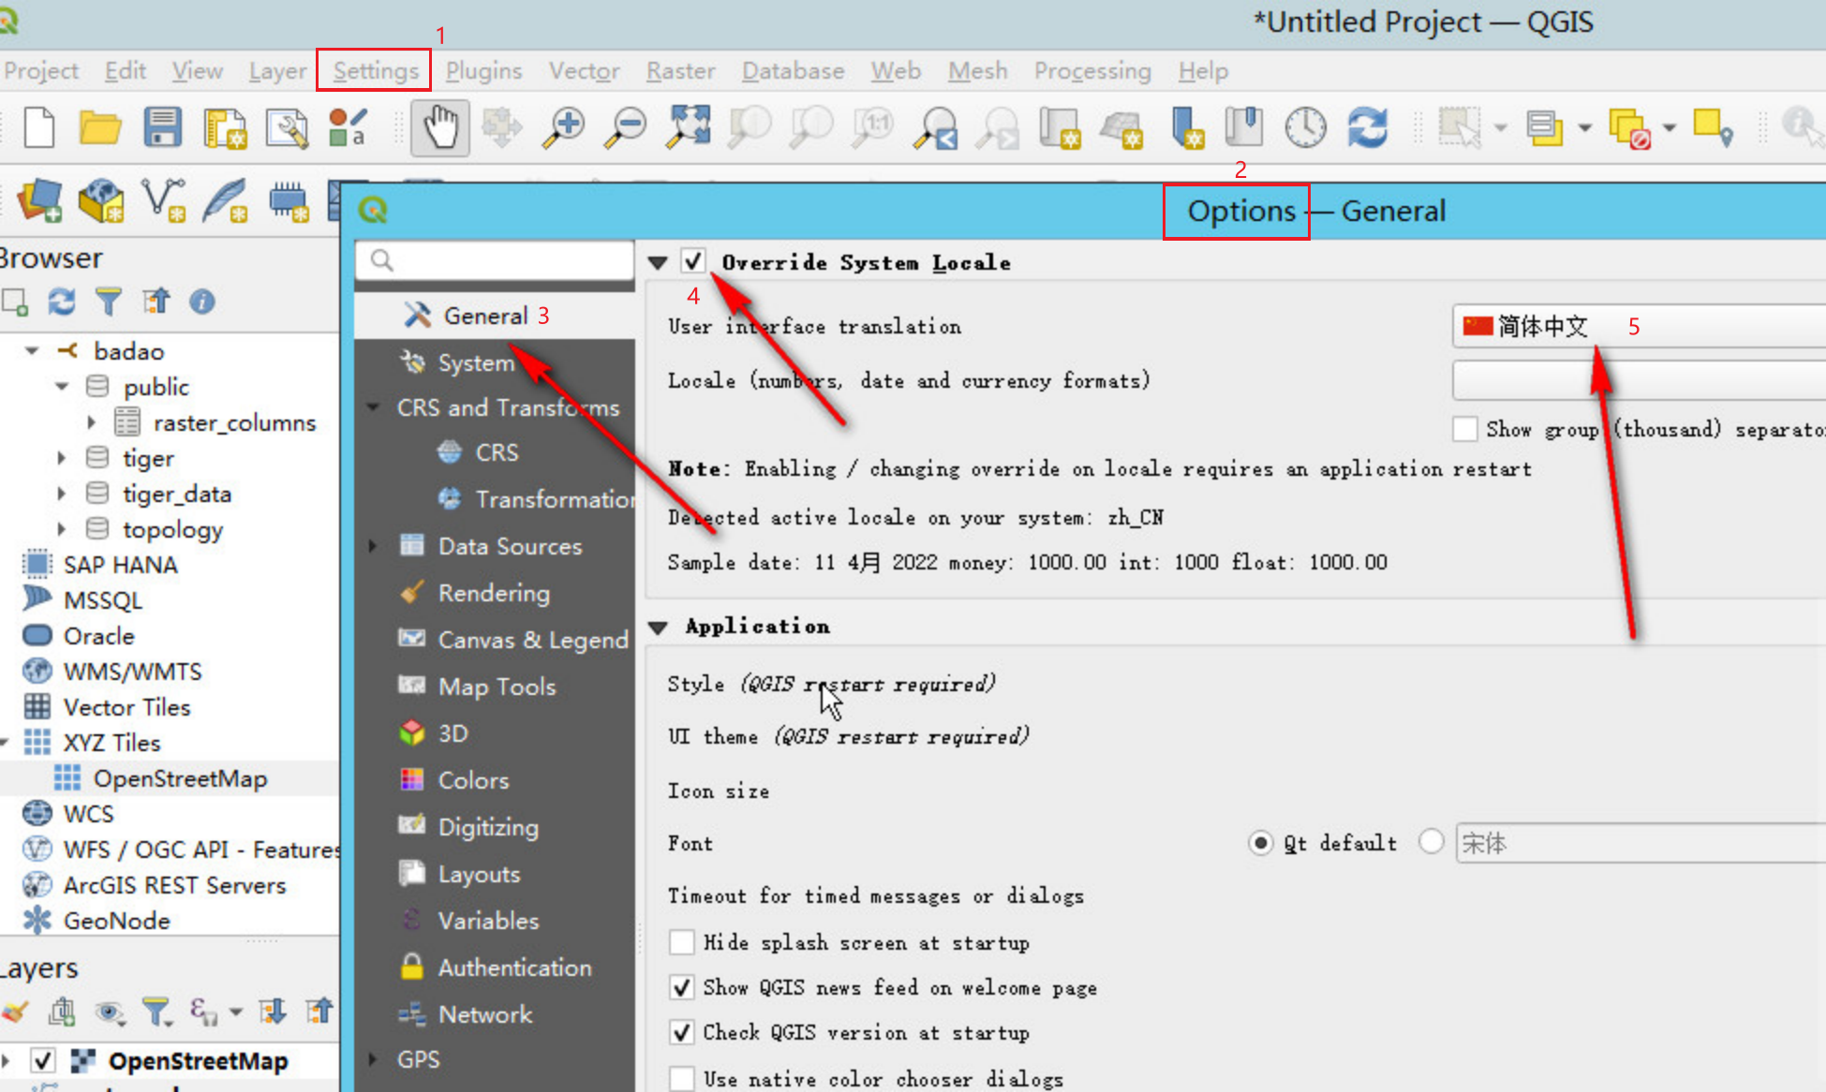1826x1092 pixels.
Task: Collapse the Application section
Action: coord(658,627)
